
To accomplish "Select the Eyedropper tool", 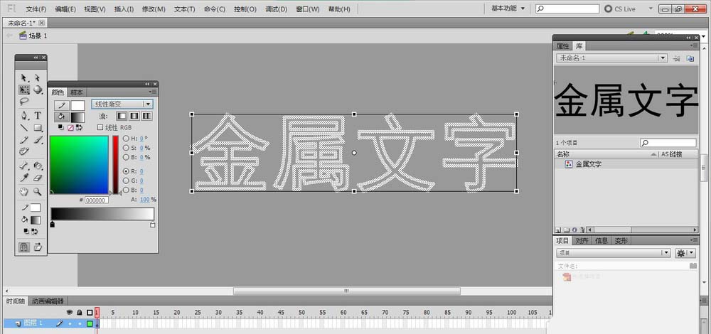I will pos(24,178).
